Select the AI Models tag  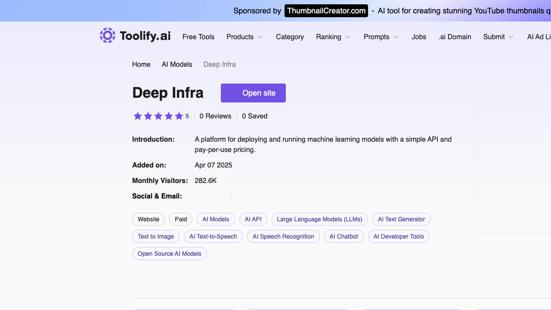pos(216,219)
